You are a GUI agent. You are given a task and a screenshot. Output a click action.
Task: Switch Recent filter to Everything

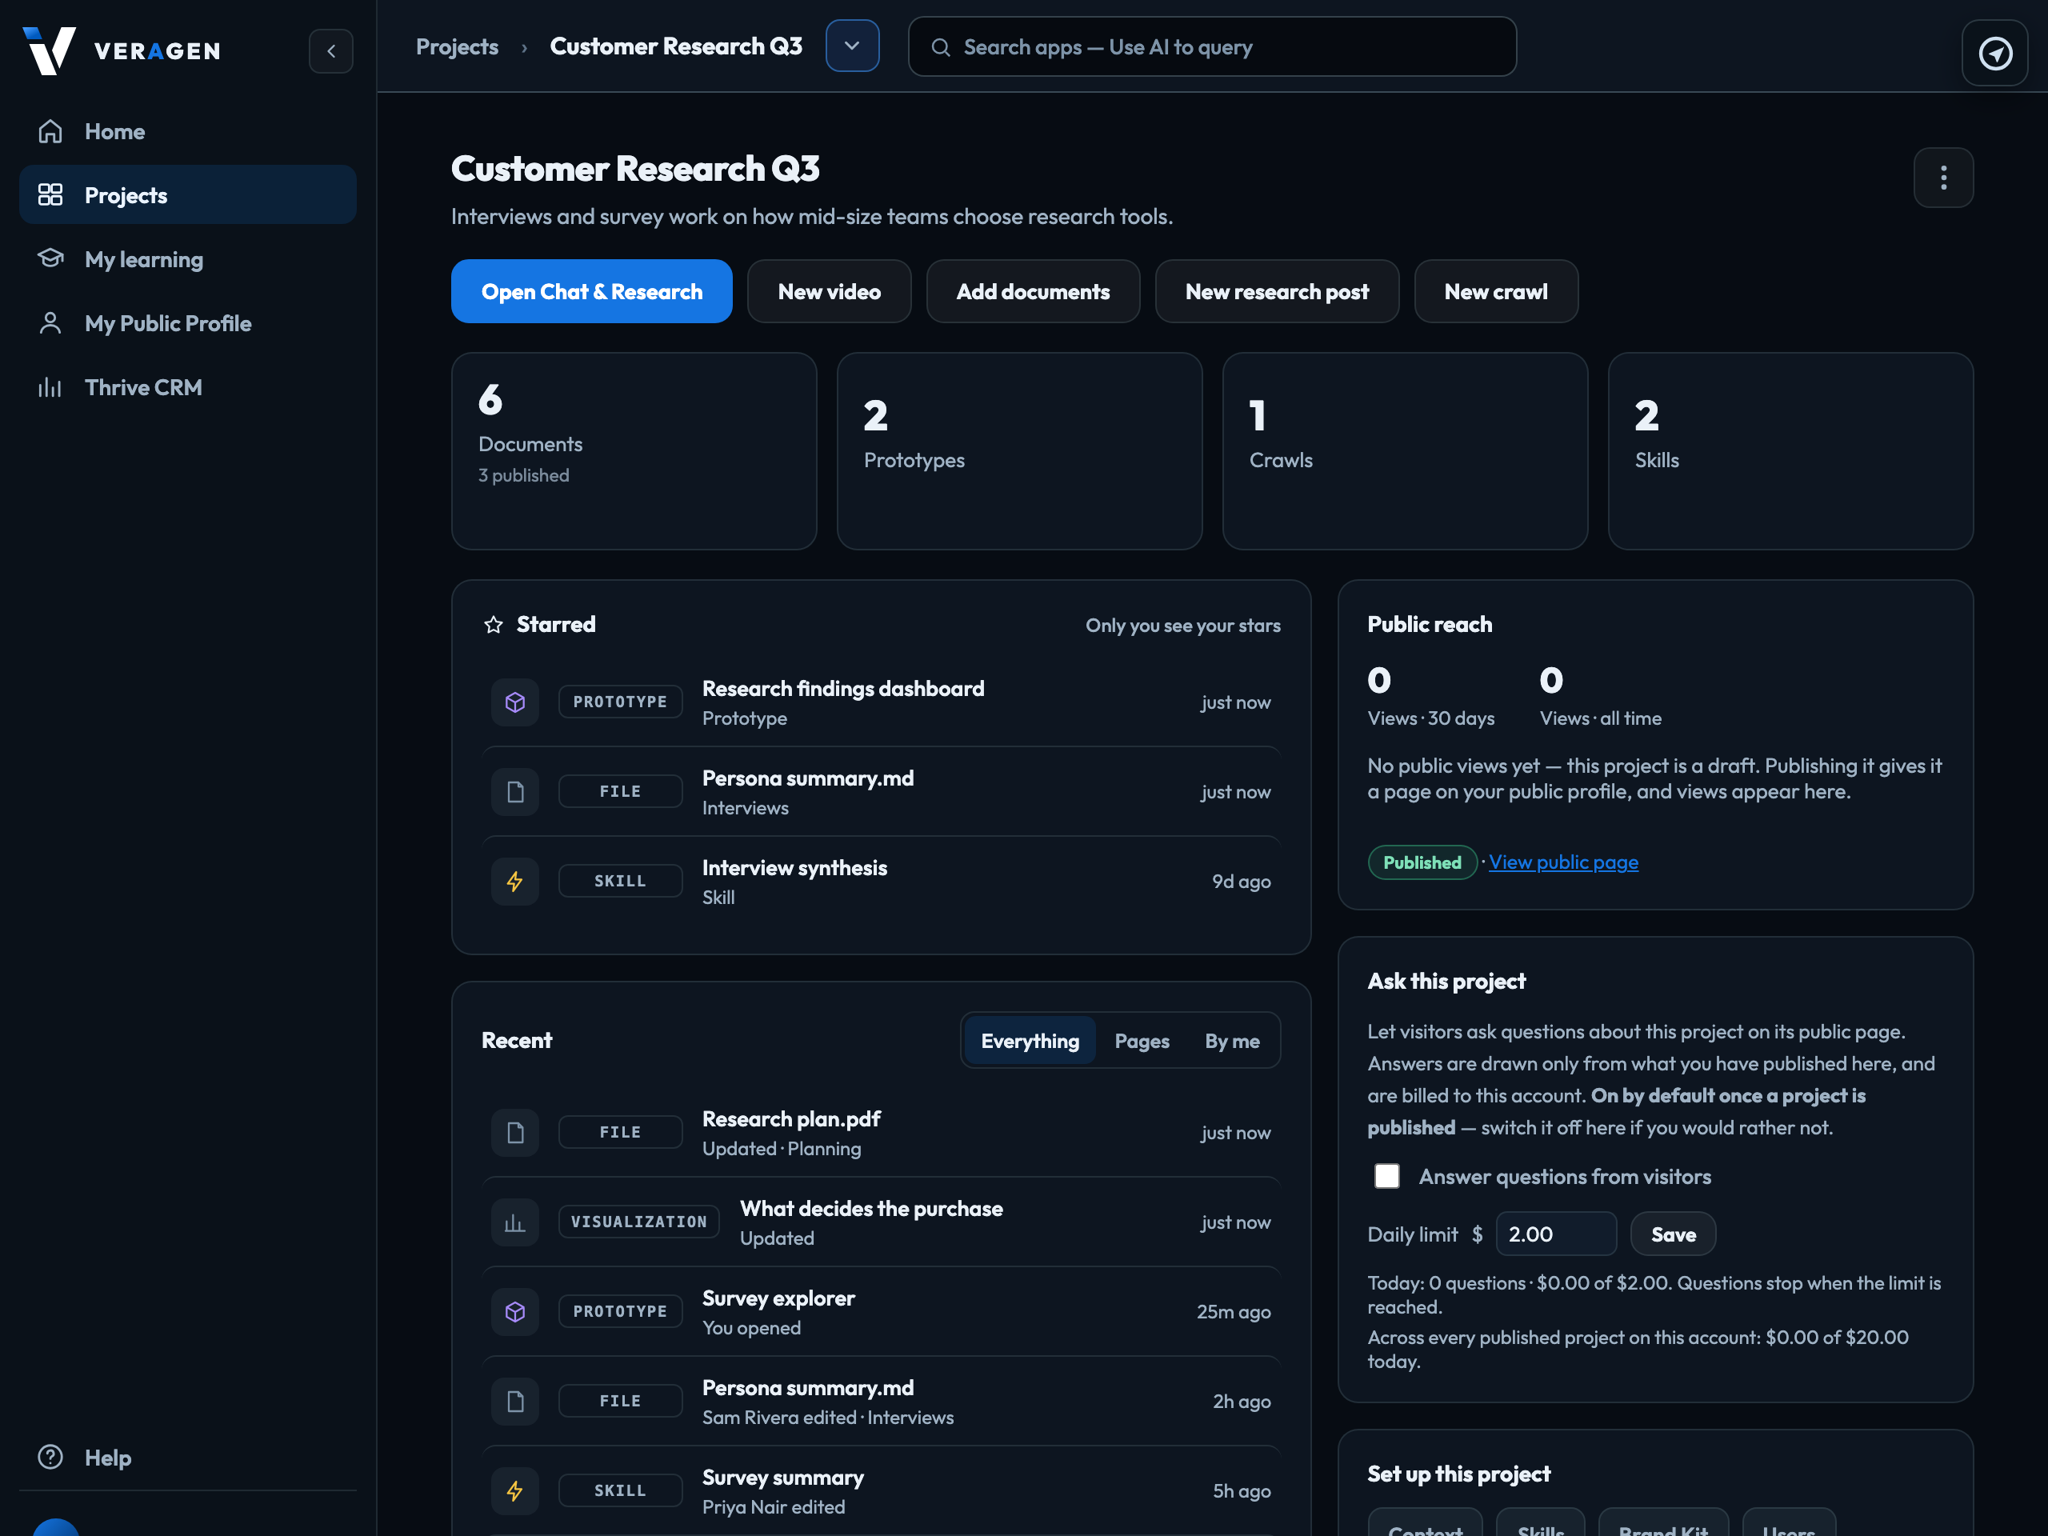coord(1030,1041)
